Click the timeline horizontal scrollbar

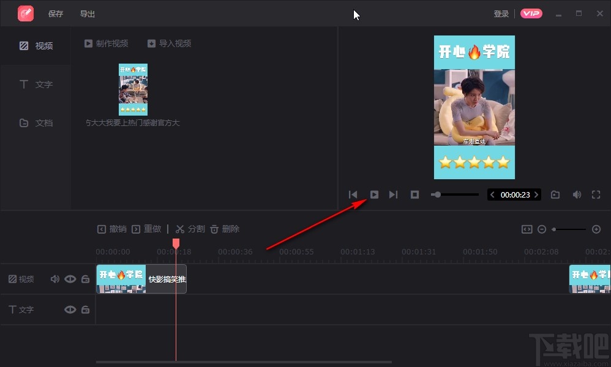[x=244, y=362]
